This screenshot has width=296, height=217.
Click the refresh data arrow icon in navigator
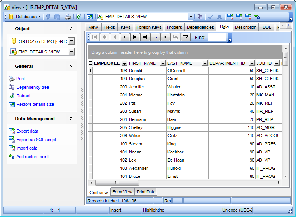(155, 37)
